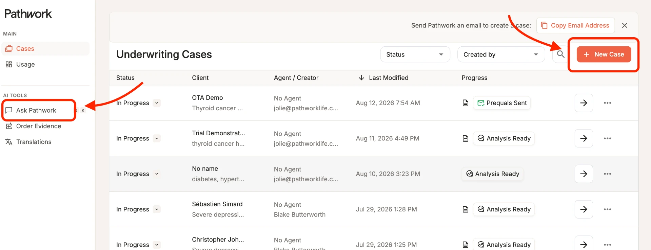Viewport: 651px width, 250px height.
Task: Expand the Created by filter dropdown
Action: pyautogui.click(x=501, y=54)
